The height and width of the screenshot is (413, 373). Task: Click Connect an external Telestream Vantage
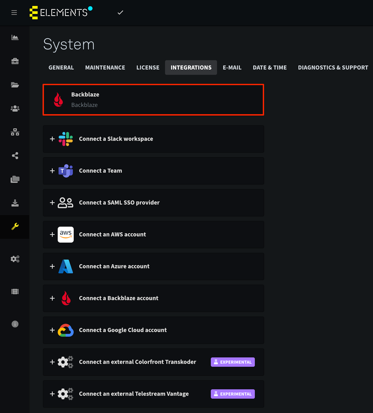pos(153,394)
